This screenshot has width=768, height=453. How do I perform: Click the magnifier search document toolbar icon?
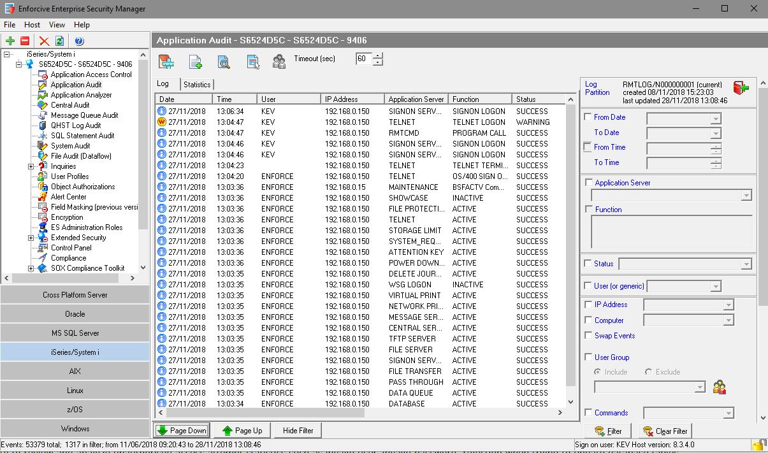(224, 61)
